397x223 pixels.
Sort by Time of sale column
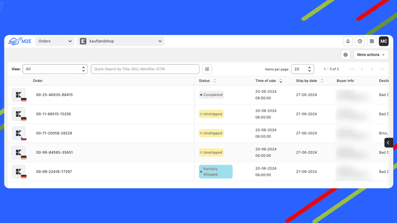(269, 81)
